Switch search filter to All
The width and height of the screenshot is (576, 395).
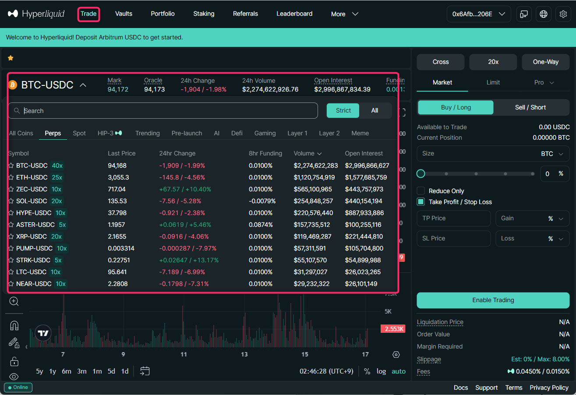(x=375, y=110)
